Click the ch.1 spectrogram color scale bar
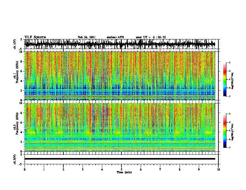 (x=225, y=79)
